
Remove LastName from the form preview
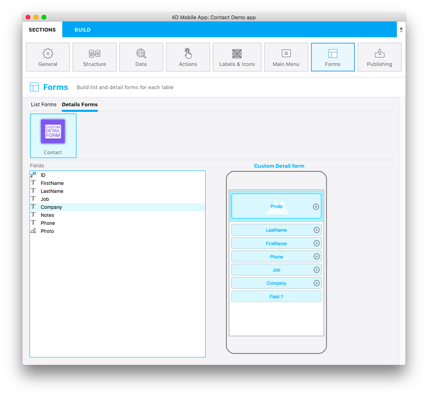click(317, 230)
